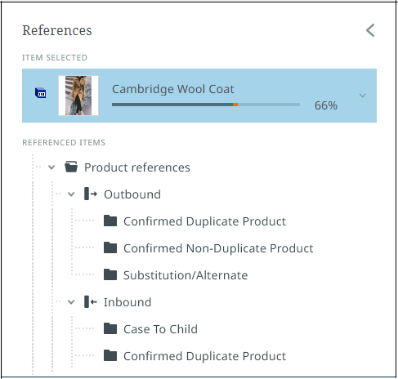398x379 pixels.
Task: Collapse the Product references tree node
Action: tap(51, 167)
